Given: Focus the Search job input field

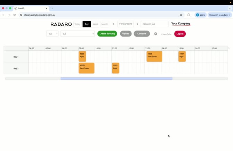Looking at the screenshot, I should 155,24.
